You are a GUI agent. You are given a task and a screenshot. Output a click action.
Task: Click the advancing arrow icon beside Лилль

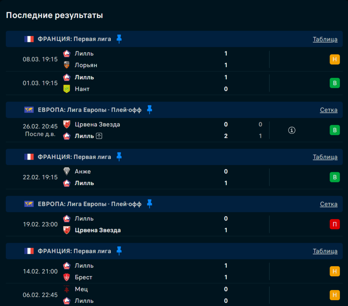click(x=99, y=136)
